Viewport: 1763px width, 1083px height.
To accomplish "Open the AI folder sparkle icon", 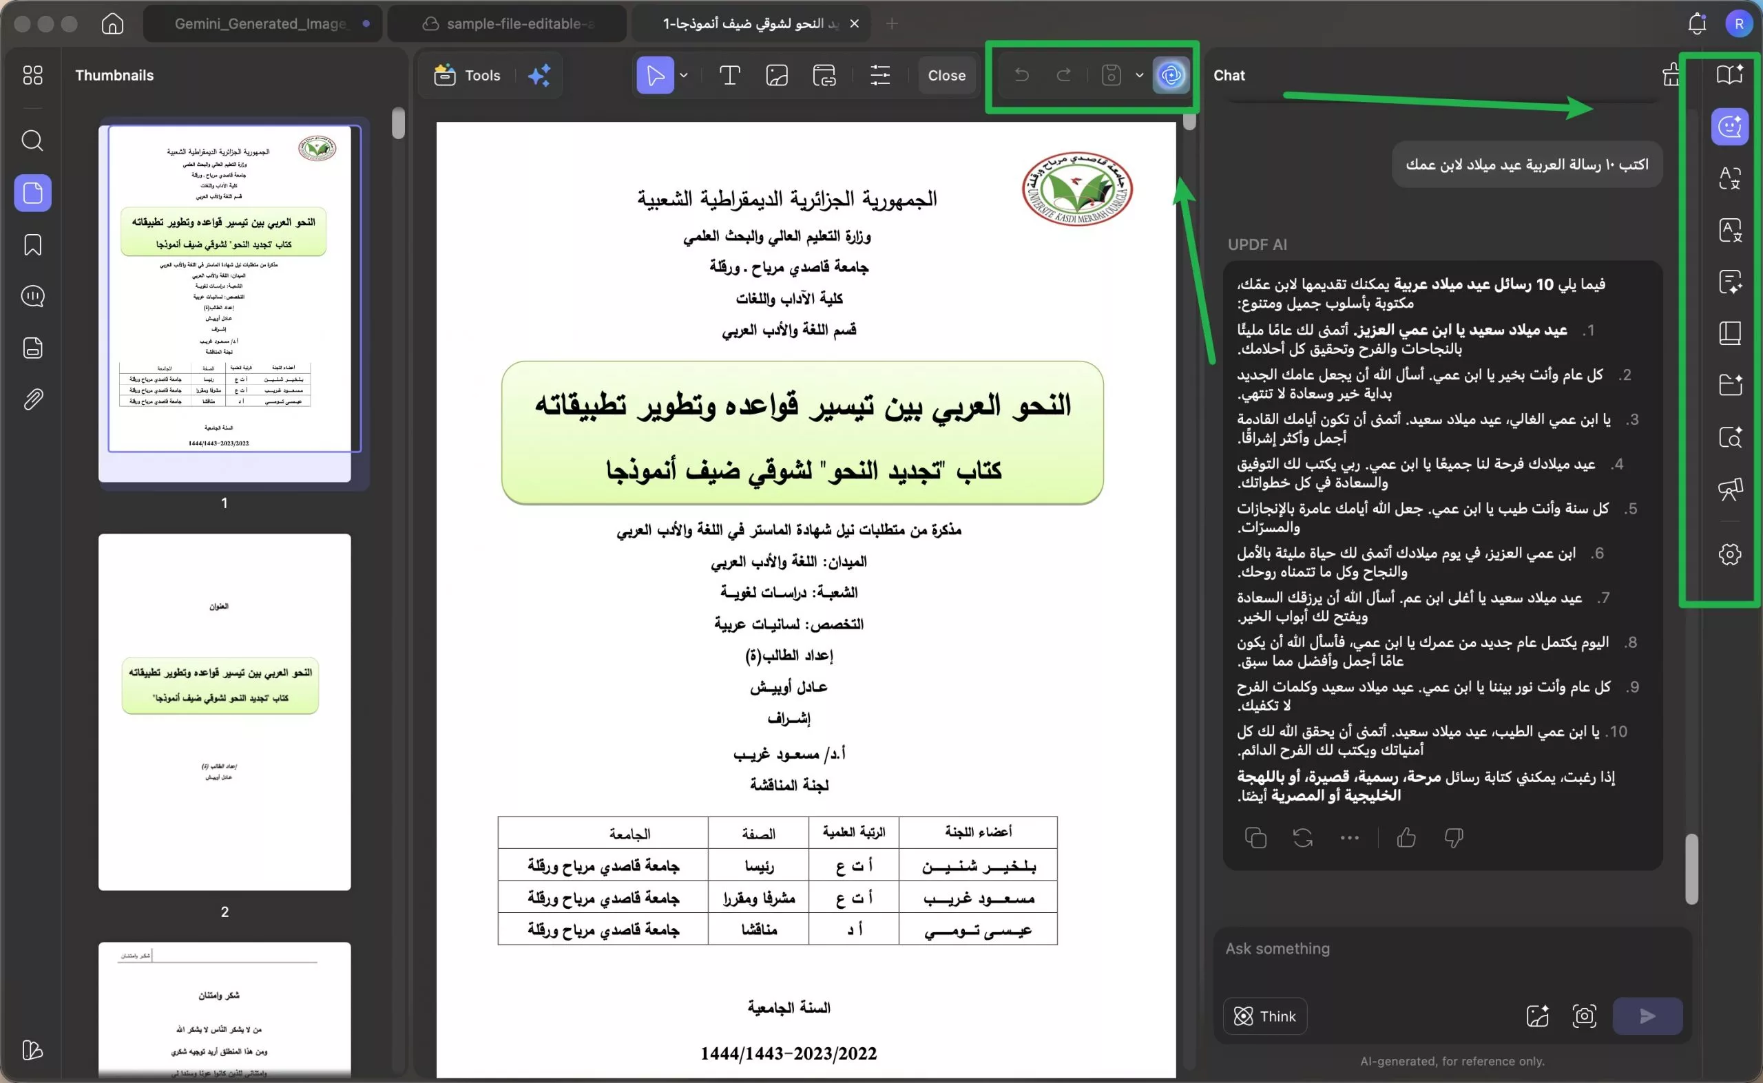I will tap(1729, 386).
